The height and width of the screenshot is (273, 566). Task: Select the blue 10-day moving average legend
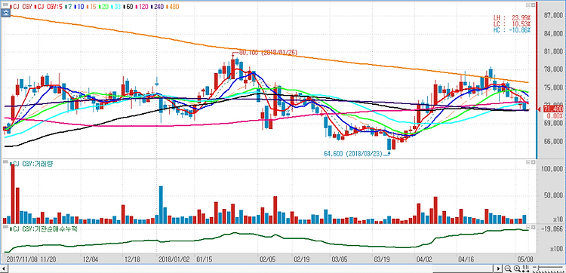(x=79, y=7)
